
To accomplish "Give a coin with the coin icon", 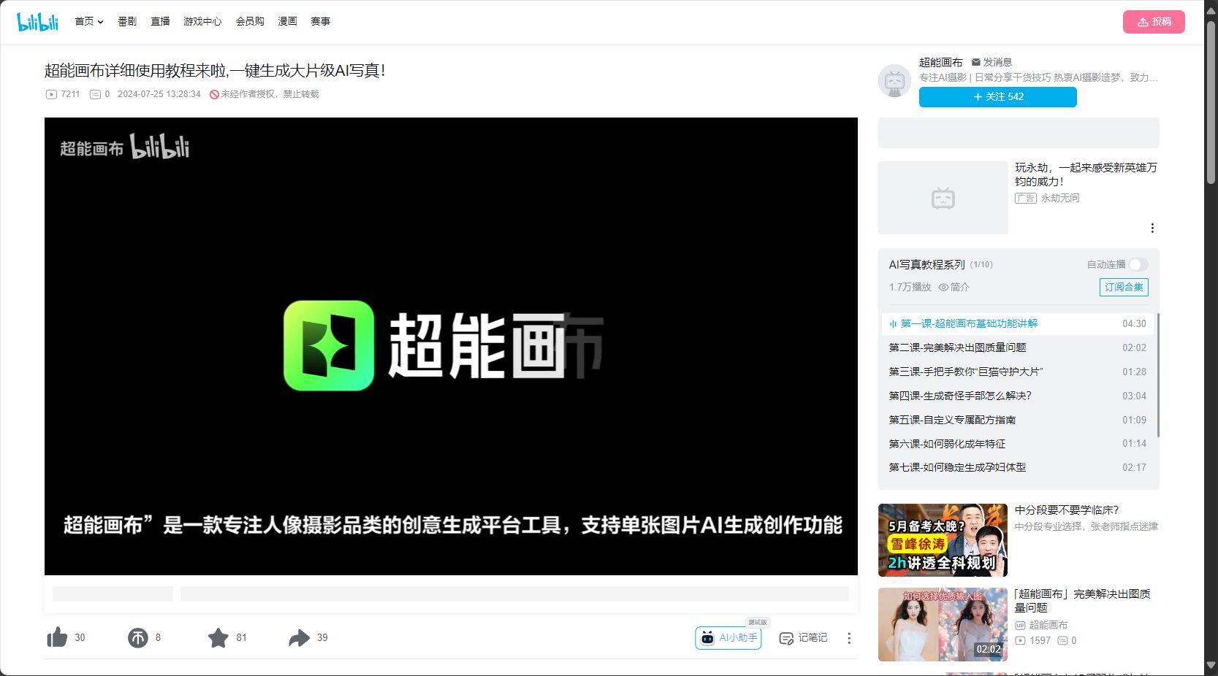I will [x=137, y=638].
